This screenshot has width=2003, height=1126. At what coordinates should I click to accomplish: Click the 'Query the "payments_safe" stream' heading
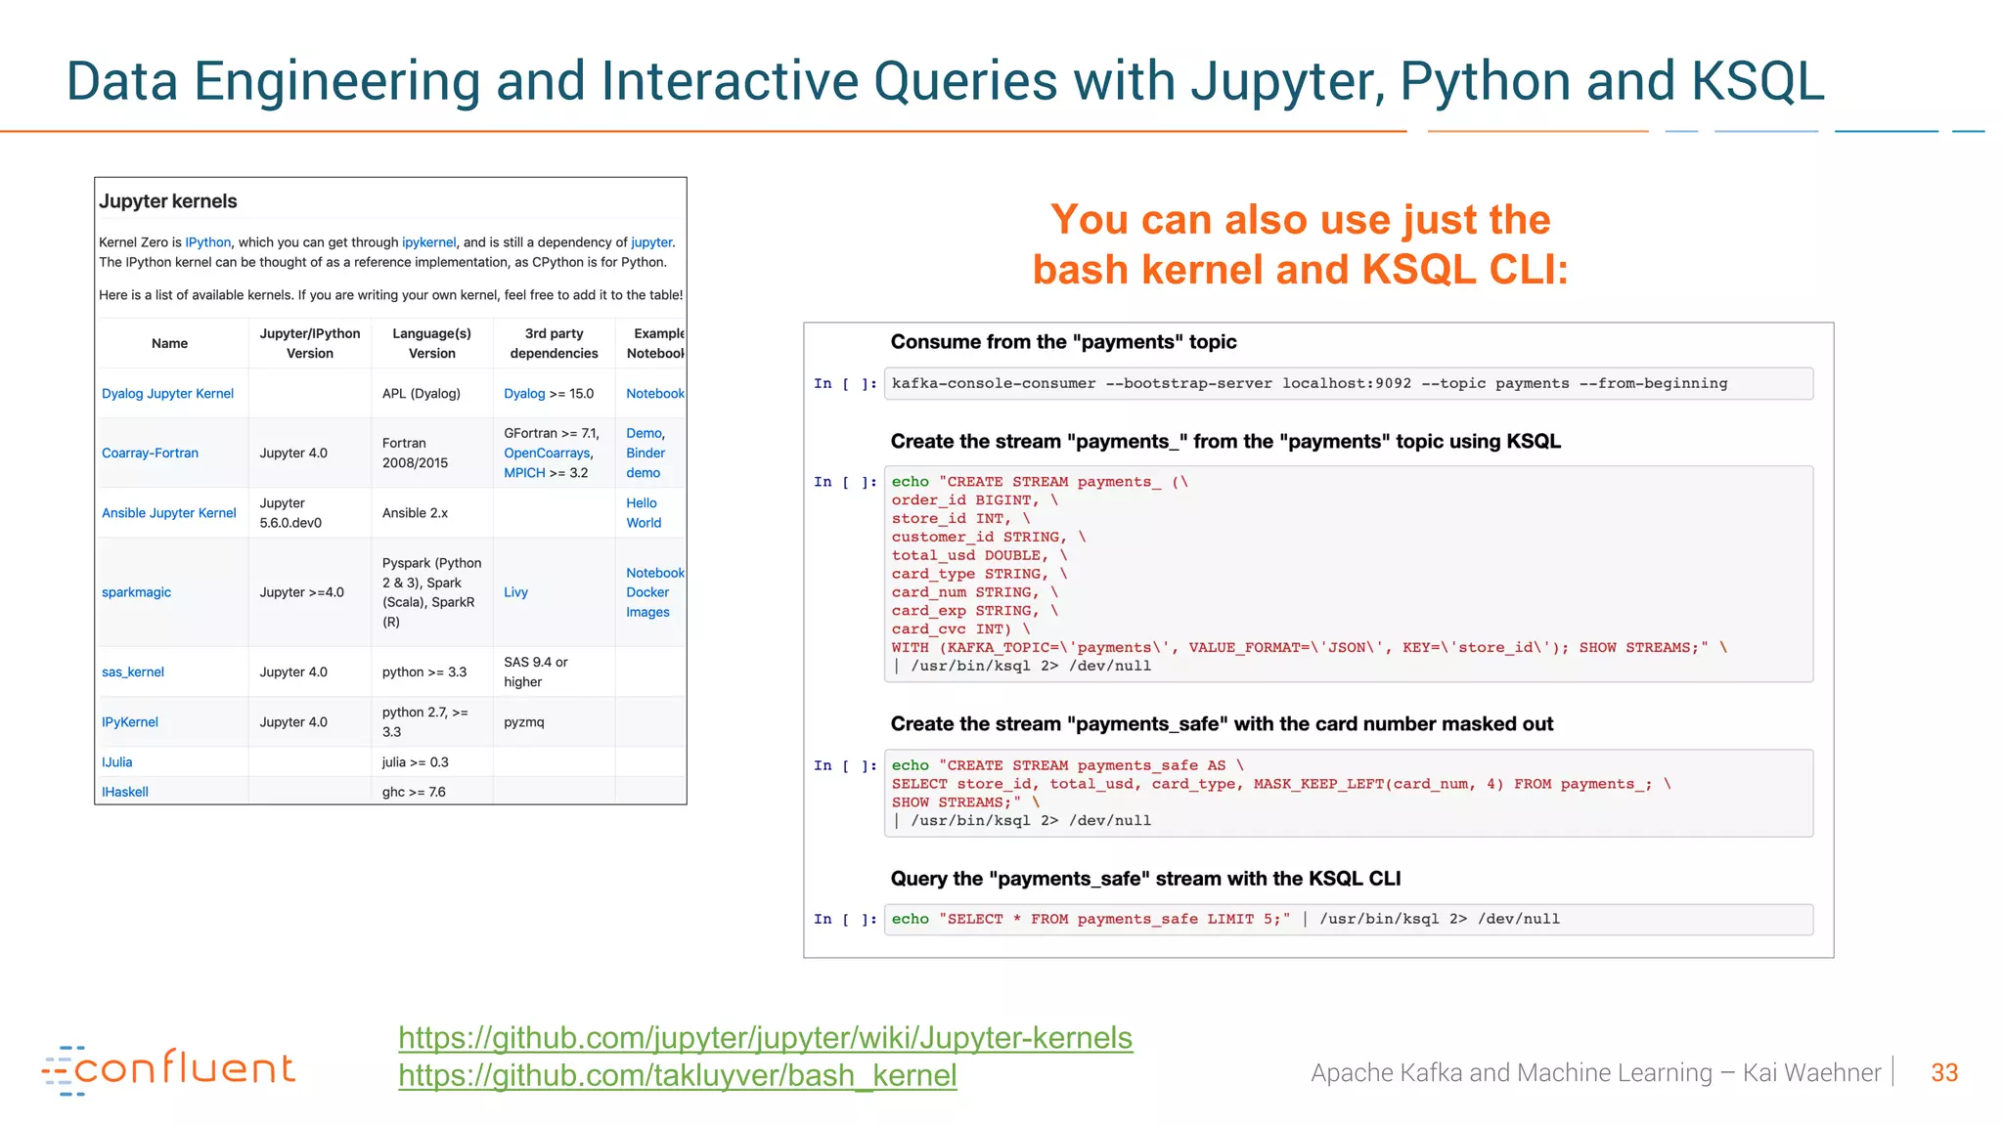(x=1145, y=879)
